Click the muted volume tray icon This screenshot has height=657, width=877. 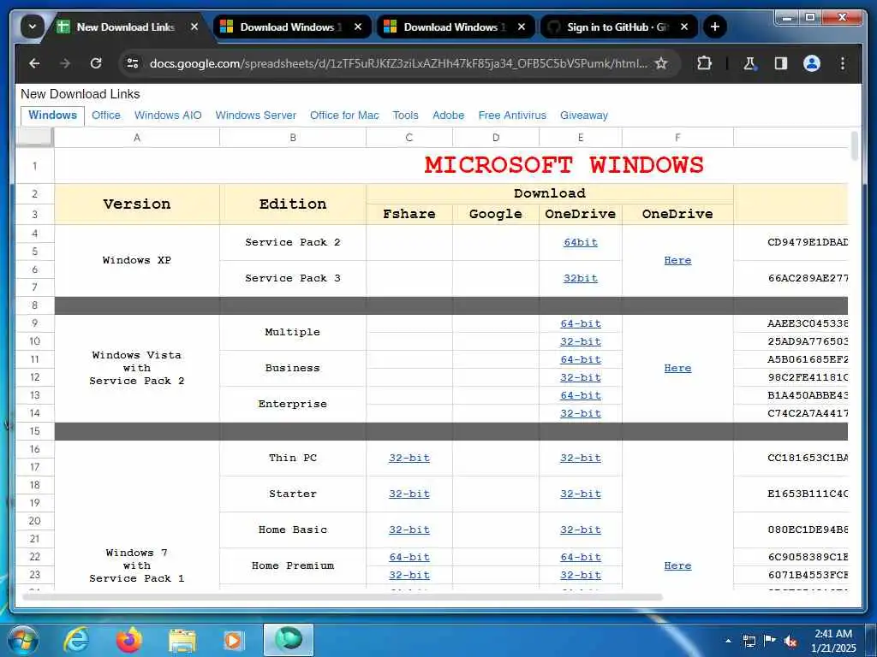790,642
